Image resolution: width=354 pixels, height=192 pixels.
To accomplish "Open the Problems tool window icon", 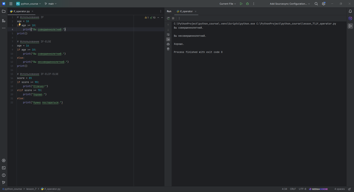I will 4,175.
